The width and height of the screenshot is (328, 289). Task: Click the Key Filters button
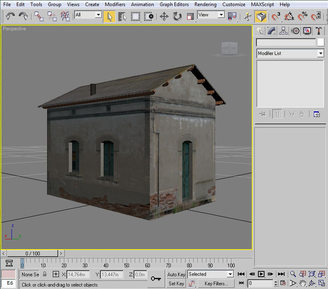coord(216,283)
